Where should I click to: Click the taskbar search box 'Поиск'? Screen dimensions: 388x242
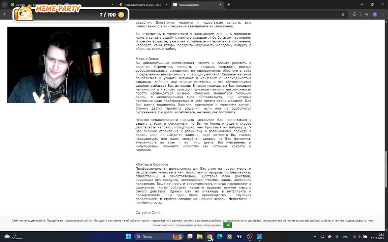159,237
